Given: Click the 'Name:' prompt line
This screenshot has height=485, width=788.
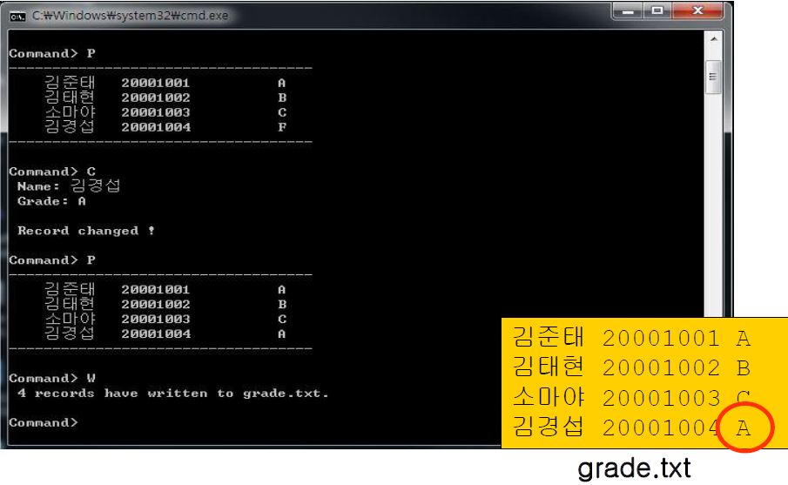Looking at the screenshot, I should pyautogui.click(x=69, y=186).
